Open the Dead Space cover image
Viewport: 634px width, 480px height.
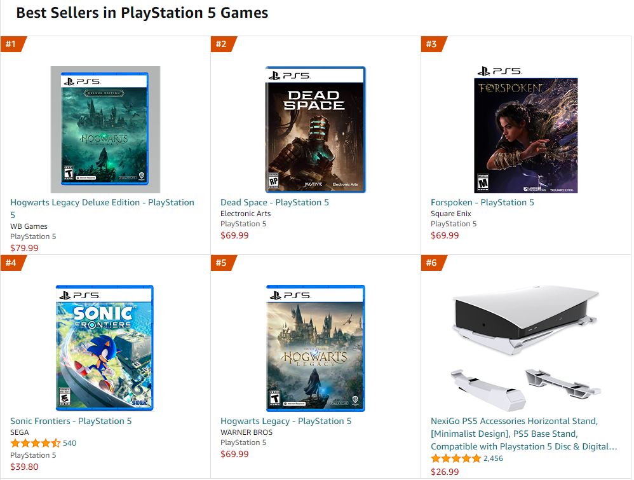pyautogui.click(x=315, y=130)
